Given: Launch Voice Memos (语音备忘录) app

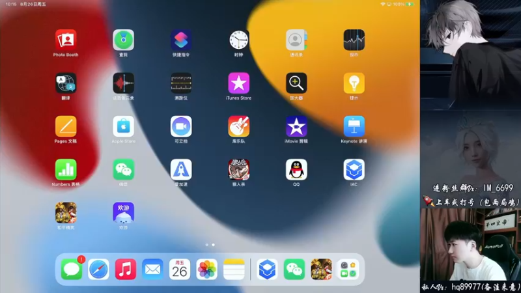Looking at the screenshot, I should pos(123,83).
